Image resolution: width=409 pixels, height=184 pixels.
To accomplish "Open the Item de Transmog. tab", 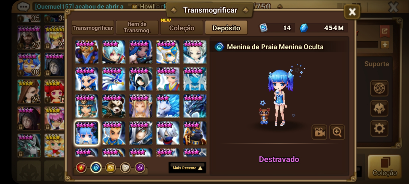I will [137, 28].
